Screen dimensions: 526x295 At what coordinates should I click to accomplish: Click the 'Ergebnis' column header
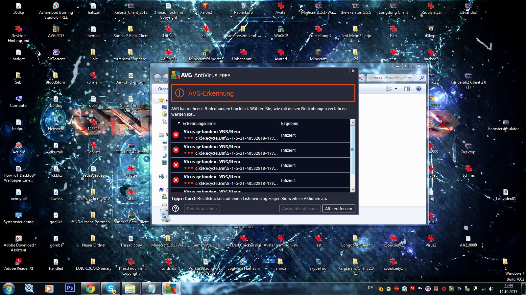tap(289, 124)
